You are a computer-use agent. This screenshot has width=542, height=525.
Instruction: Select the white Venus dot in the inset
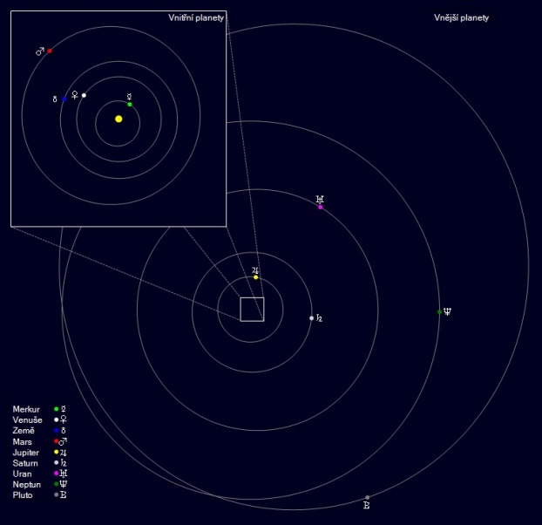84,95
